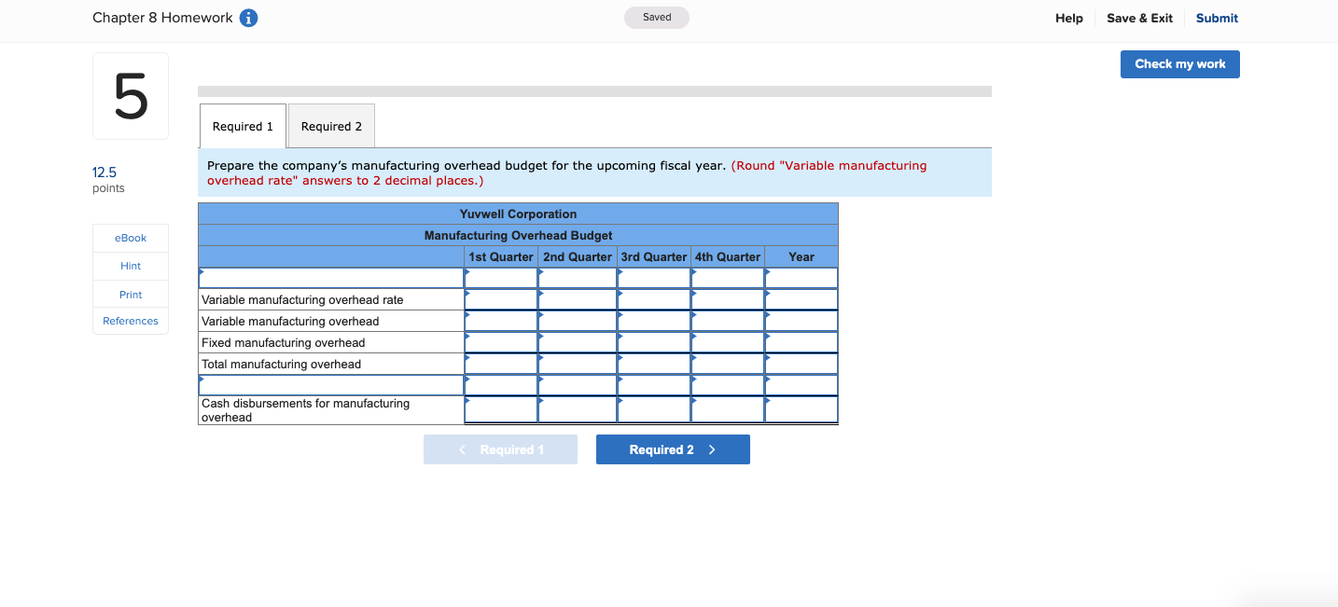The width and height of the screenshot is (1338, 607).
Task: Open the Help menu item
Action: click(1069, 18)
